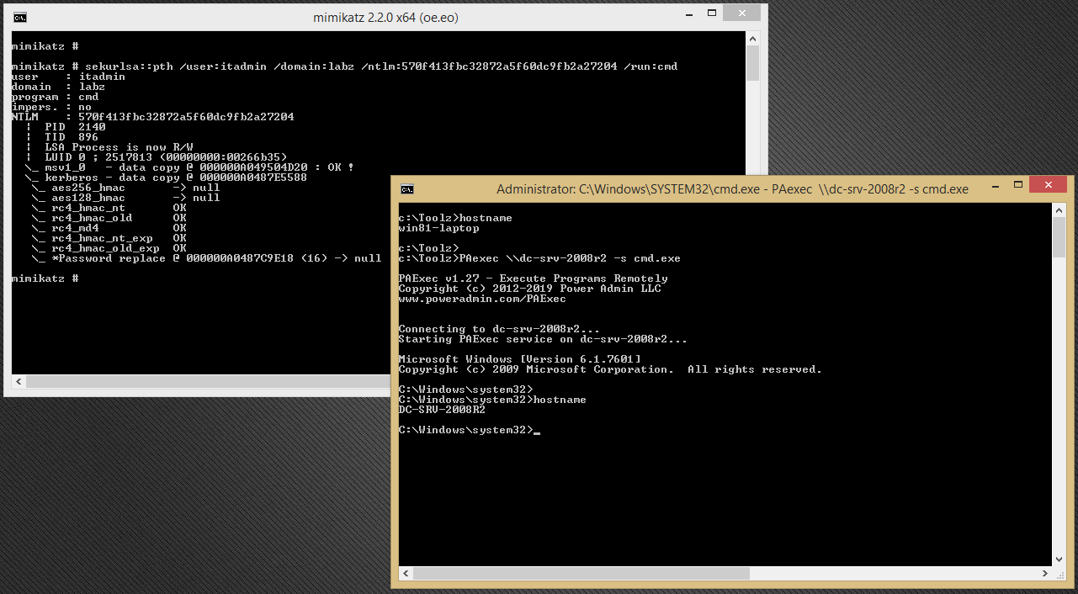Screen dimensions: 1078x594
Task: Click 'Starting PAExec service on dc-srv-2008r2...' line
Action: pyautogui.click(x=543, y=339)
